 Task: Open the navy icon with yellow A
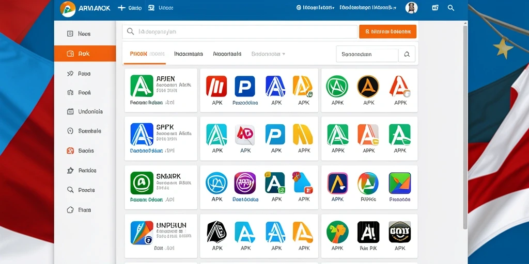tap(337, 183)
